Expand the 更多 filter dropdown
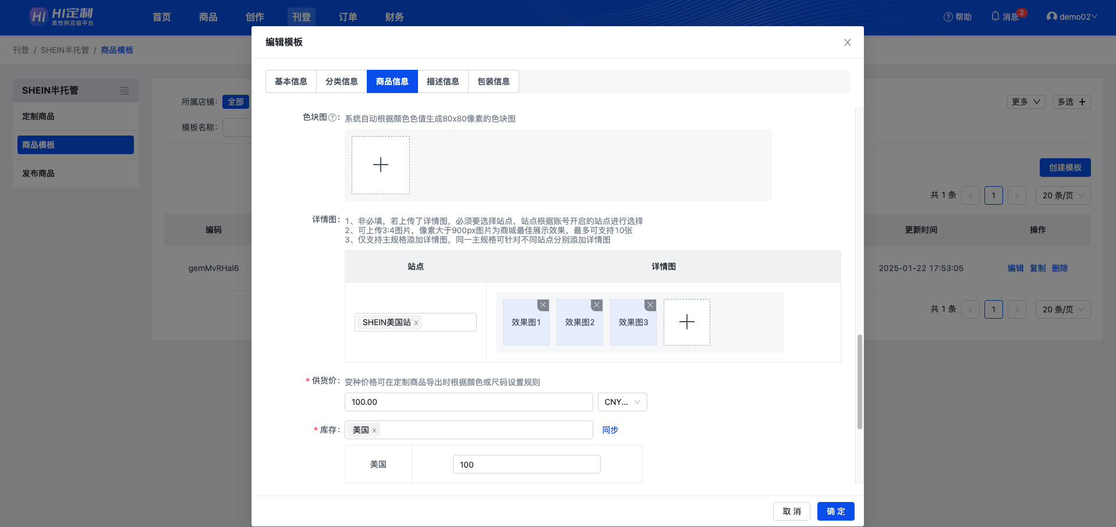Viewport: 1116px width, 527px height. [1026, 102]
